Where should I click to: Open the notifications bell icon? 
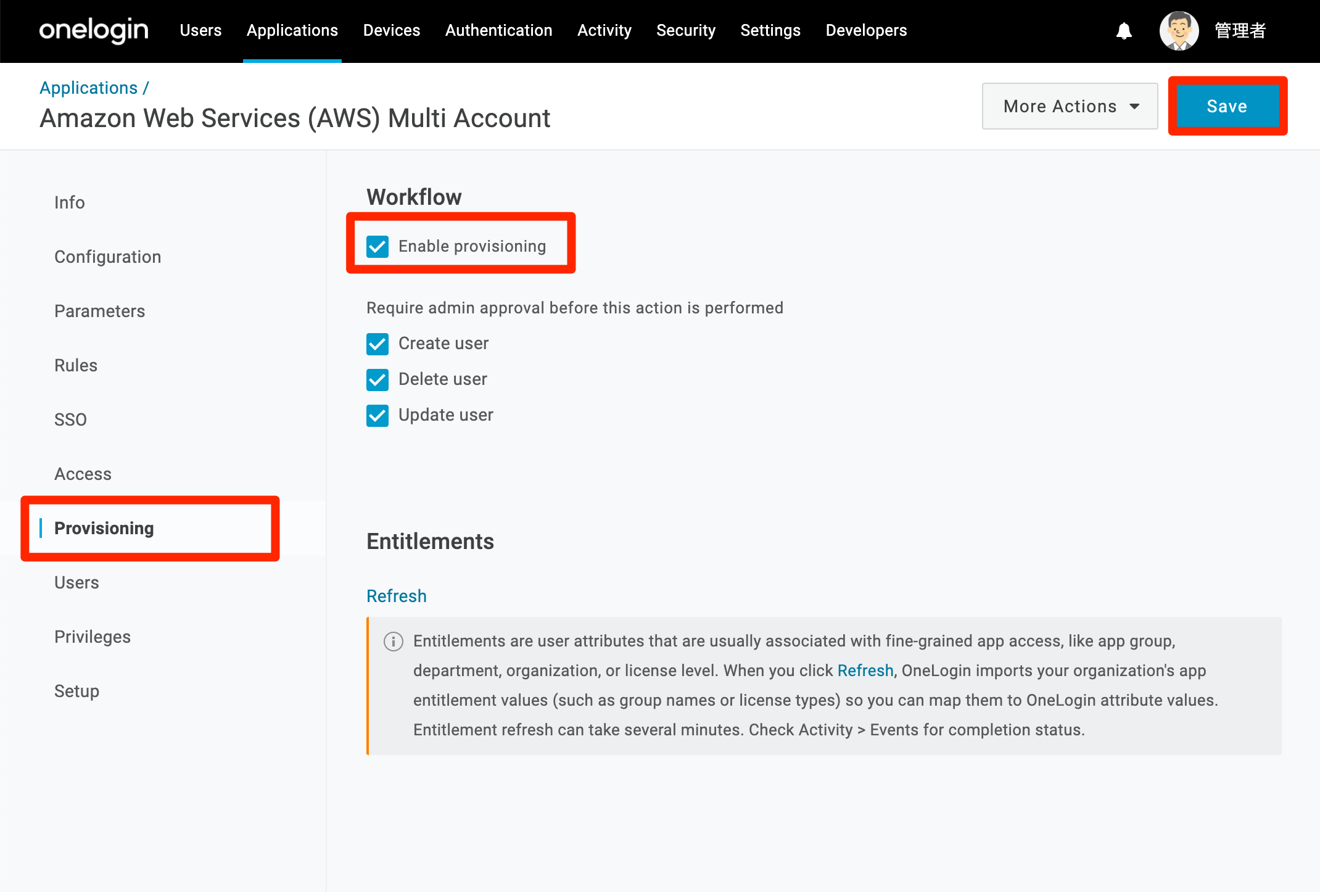point(1124,31)
